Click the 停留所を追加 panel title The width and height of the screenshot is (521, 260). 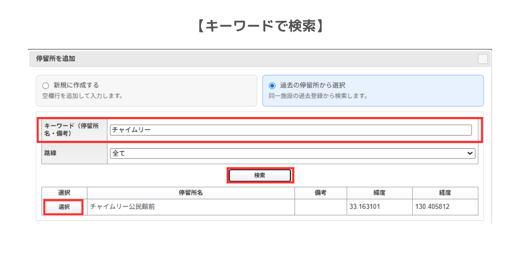click(56, 59)
